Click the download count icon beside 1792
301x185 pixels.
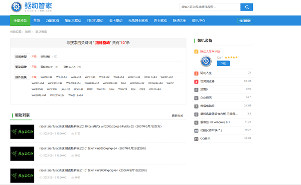72,133
